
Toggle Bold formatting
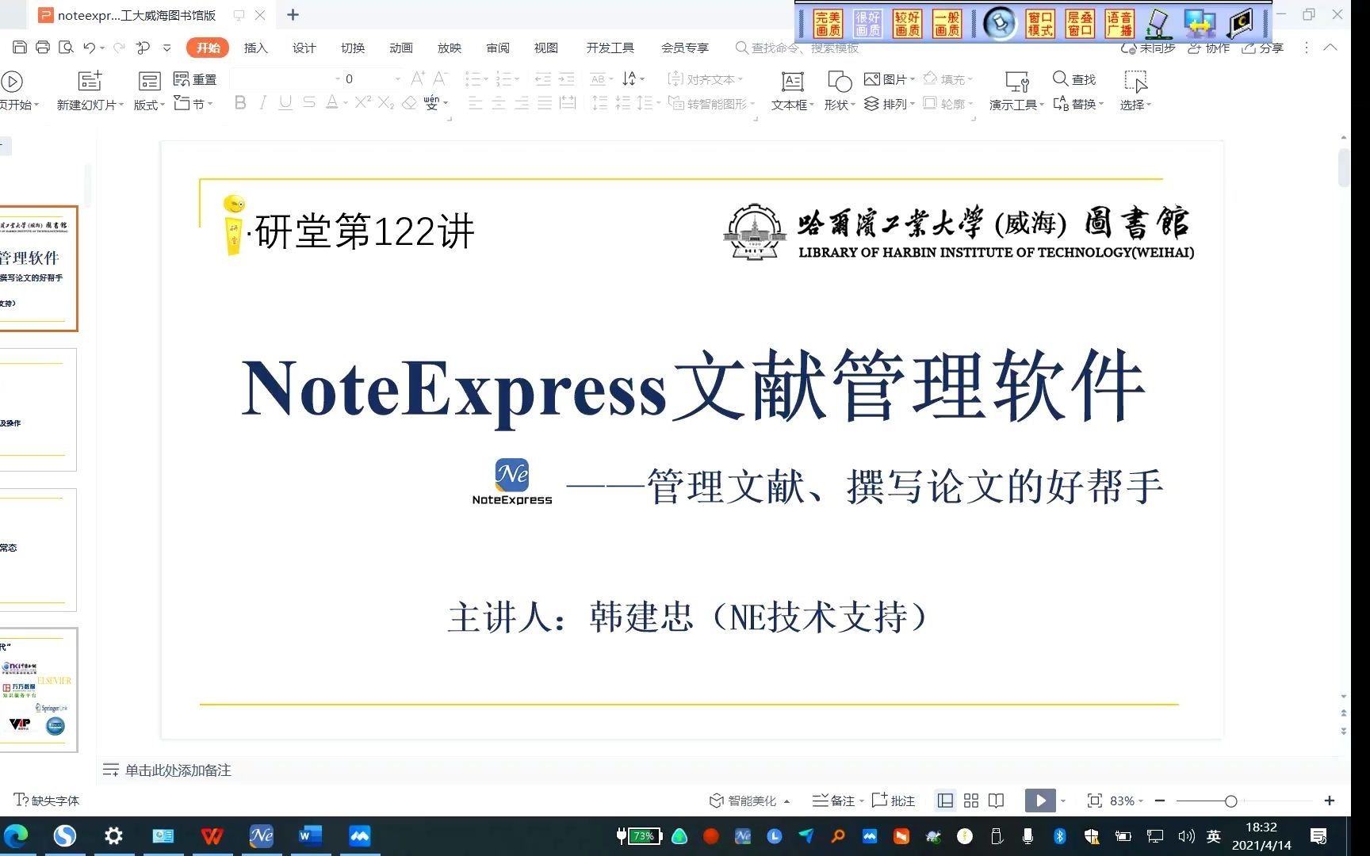click(x=240, y=103)
